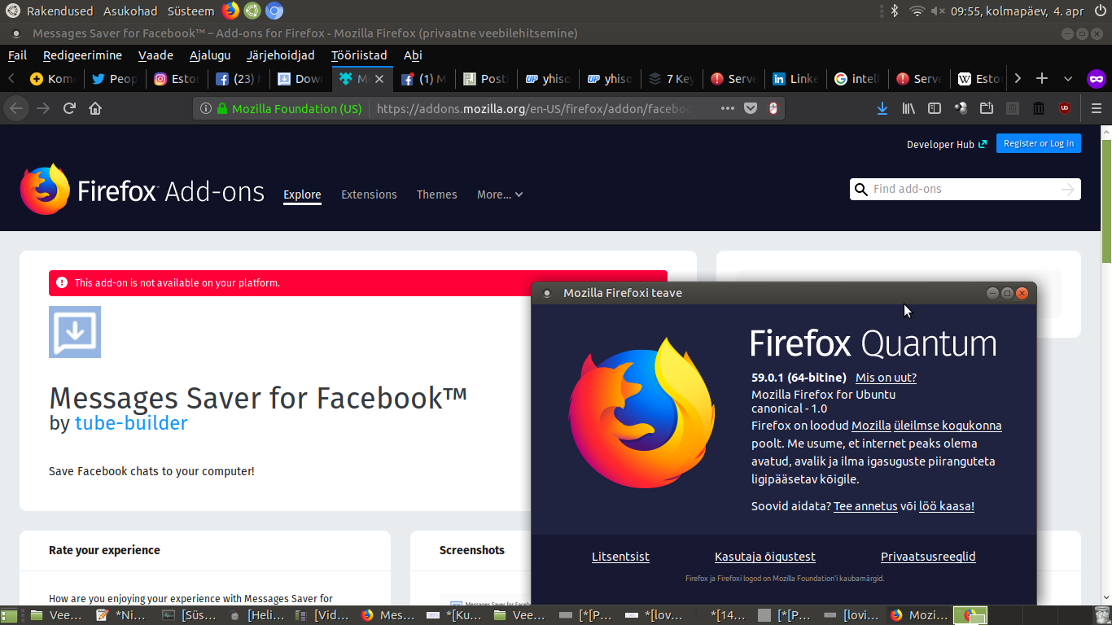Image resolution: width=1112 pixels, height=625 pixels.
Task: Click the Downloads arrow icon in toolbar
Action: (882, 108)
